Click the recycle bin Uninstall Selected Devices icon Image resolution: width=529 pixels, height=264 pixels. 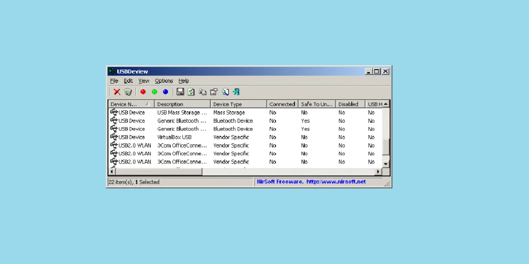pyautogui.click(x=128, y=92)
